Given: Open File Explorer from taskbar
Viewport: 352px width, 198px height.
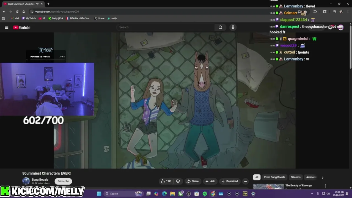Looking at the screenshot, I should point(172,194).
